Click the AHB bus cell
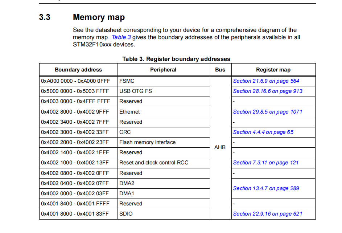The width and height of the screenshot is (342, 233). (220, 148)
